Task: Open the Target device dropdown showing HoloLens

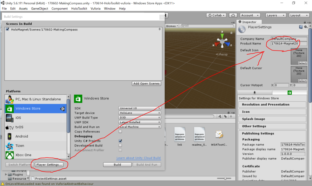Action: (x=140, y=113)
